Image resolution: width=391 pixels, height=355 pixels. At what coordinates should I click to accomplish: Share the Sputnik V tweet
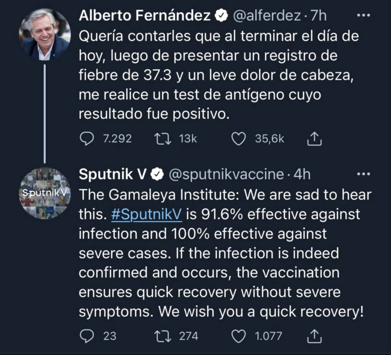click(x=314, y=336)
